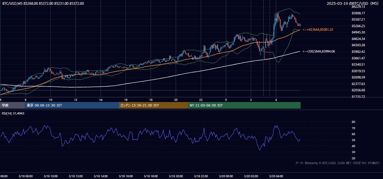The width and height of the screenshot is (383, 179).
Task: Click hour tick 18 below the price chart
Action: (x=151, y=100)
